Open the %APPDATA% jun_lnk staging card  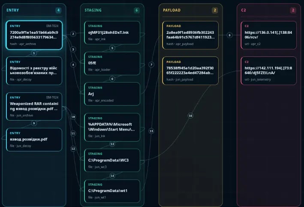[x=112, y=127]
